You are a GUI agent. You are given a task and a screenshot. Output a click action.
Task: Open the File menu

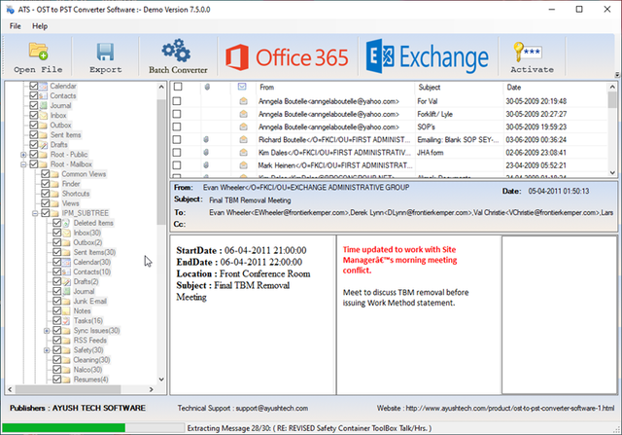16,25
